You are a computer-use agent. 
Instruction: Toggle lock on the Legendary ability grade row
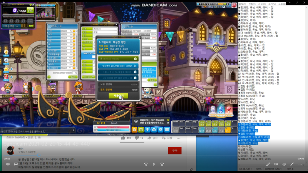click(136, 59)
